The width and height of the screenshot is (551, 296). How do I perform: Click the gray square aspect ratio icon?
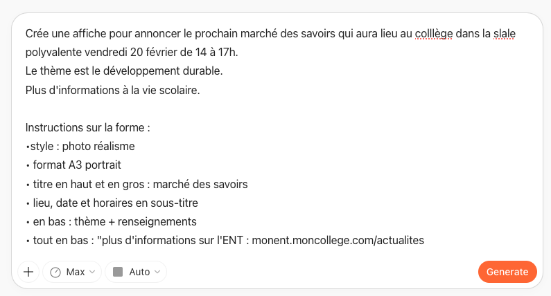pyautogui.click(x=117, y=272)
